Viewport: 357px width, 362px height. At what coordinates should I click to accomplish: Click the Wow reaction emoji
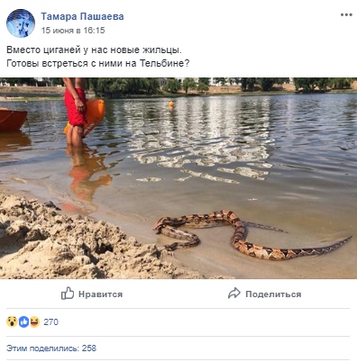tap(12, 322)
